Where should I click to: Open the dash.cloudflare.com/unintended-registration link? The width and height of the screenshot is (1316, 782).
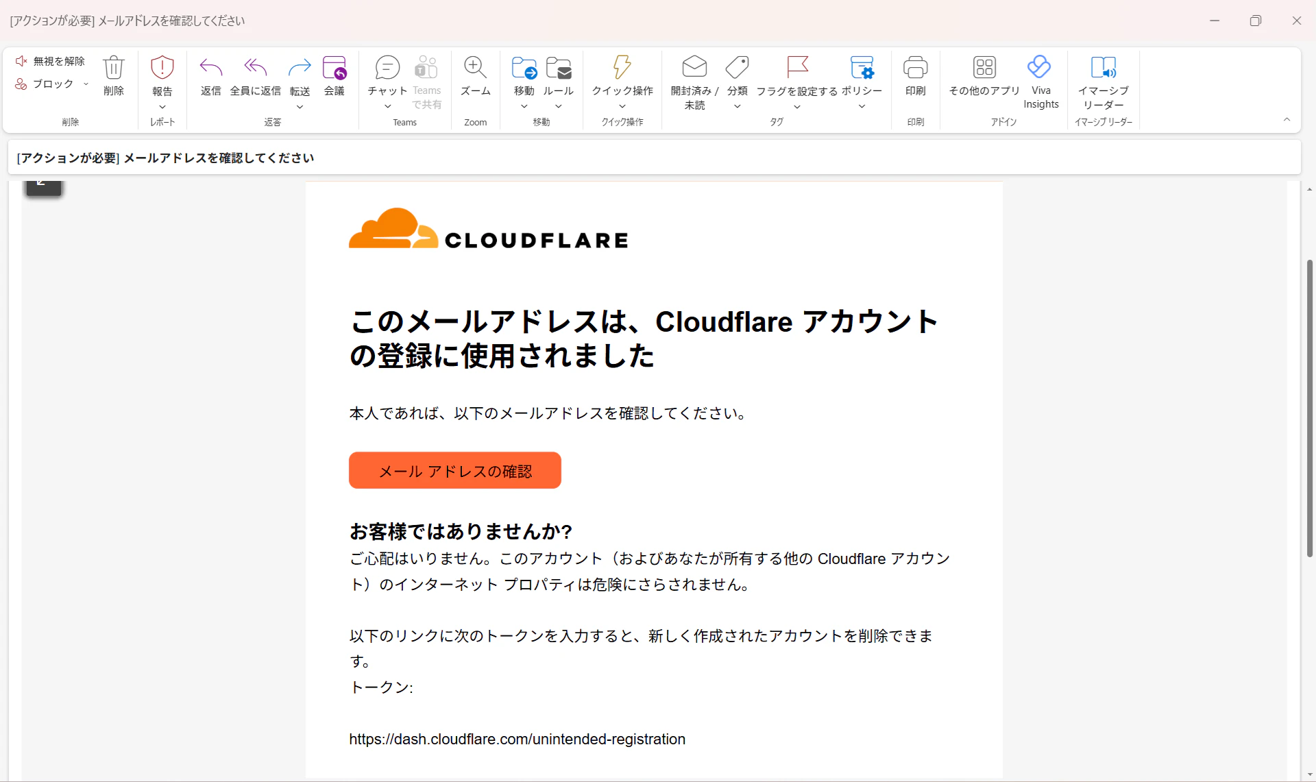click(517, 740)
